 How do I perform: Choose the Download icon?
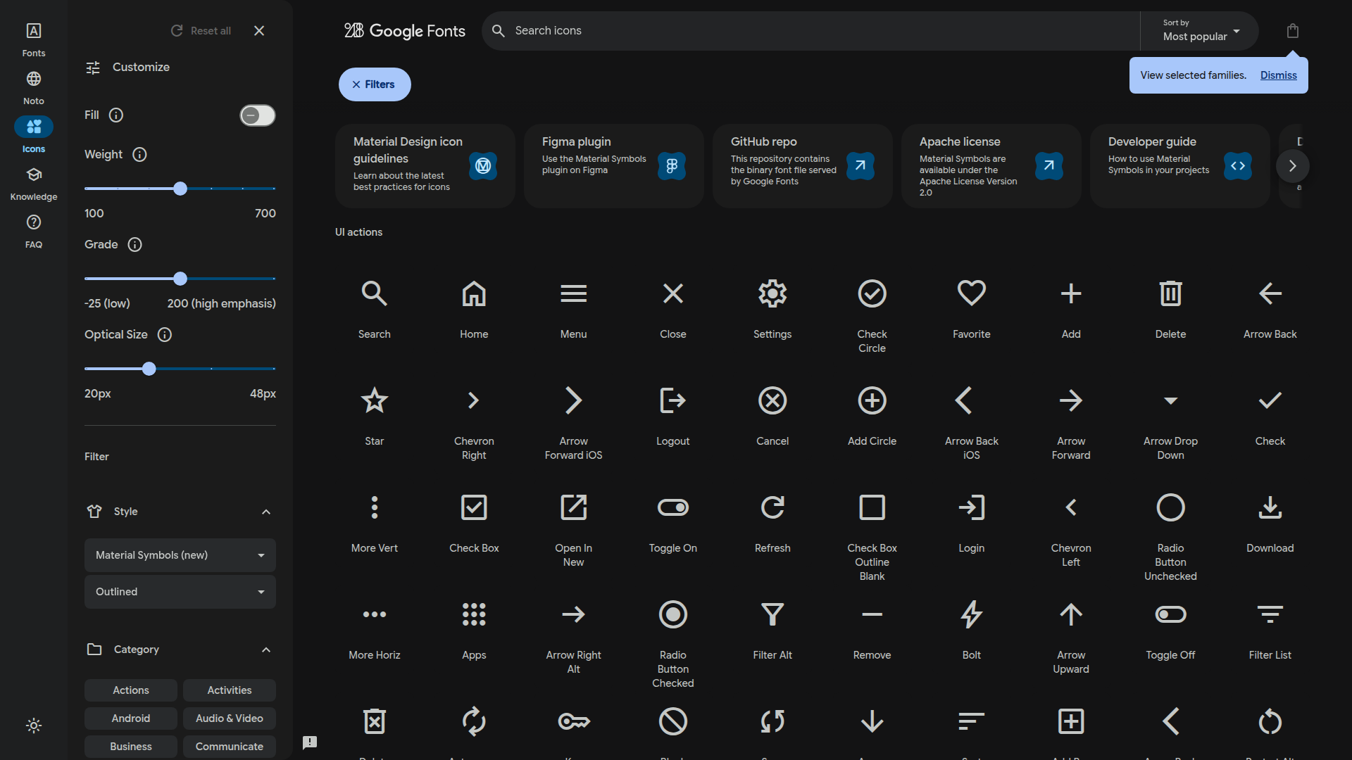click(1270, 507)
